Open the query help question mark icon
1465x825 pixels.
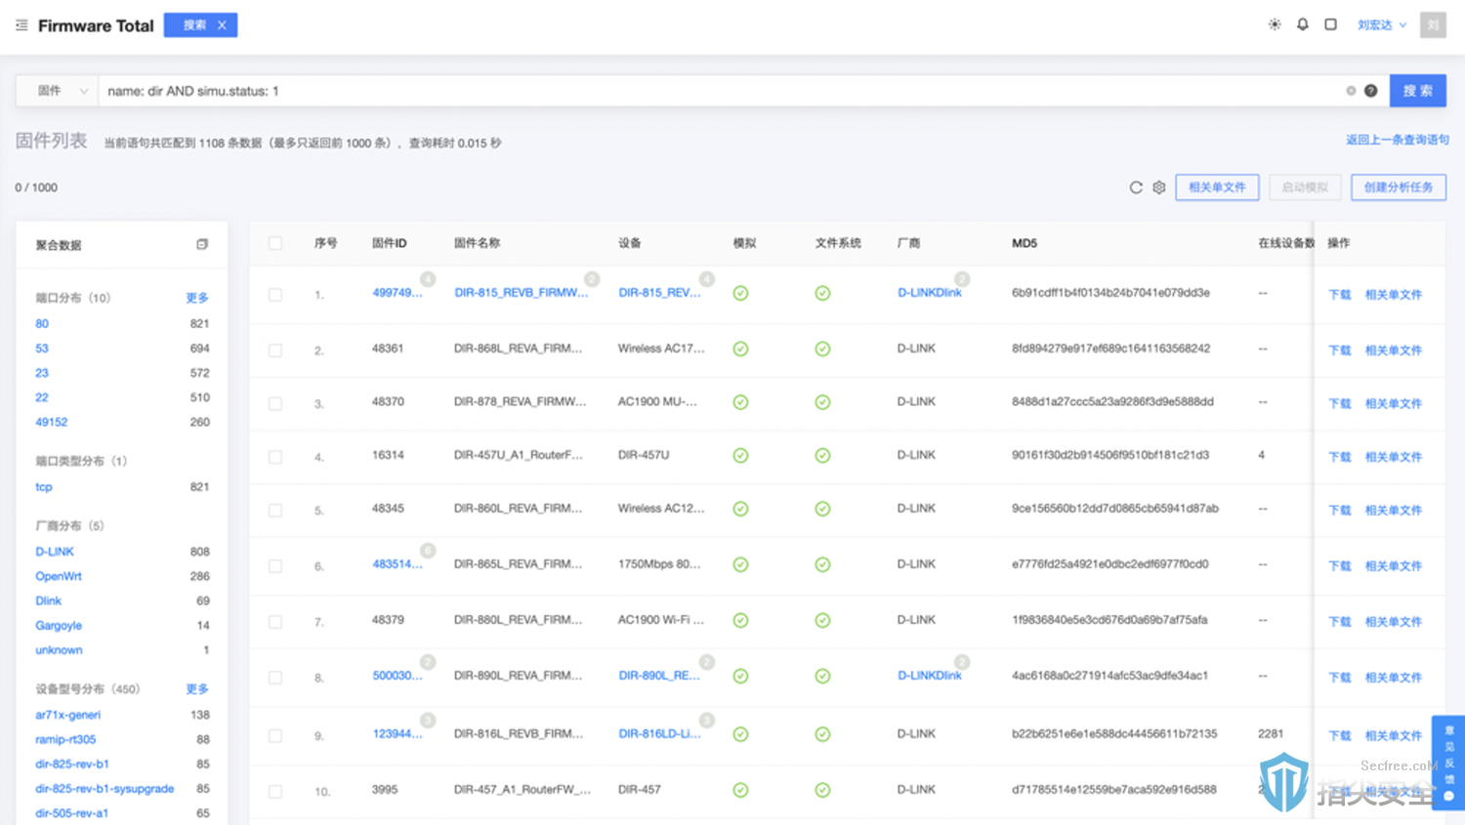click(1371, 91)
